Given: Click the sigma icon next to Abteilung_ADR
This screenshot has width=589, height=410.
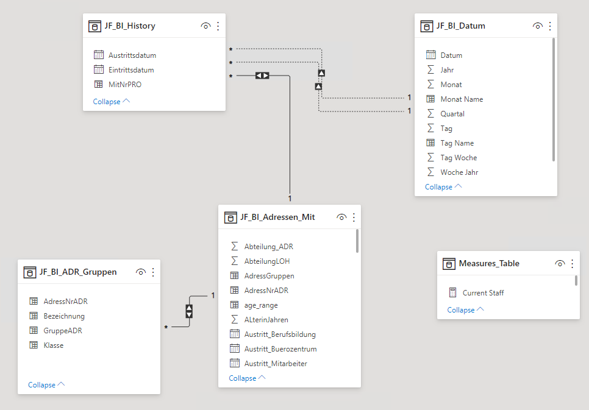Looking at the screenshot, I should [x=234, y=246].
